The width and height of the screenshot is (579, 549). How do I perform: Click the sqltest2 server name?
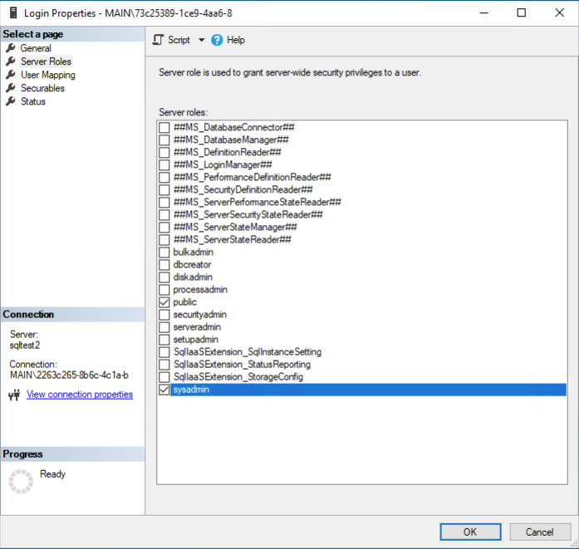tap(25, 346)
